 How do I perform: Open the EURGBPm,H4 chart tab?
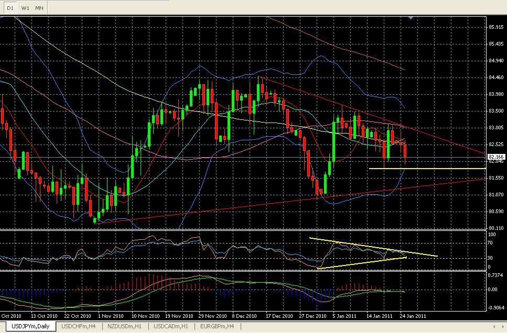click(217, 326)
